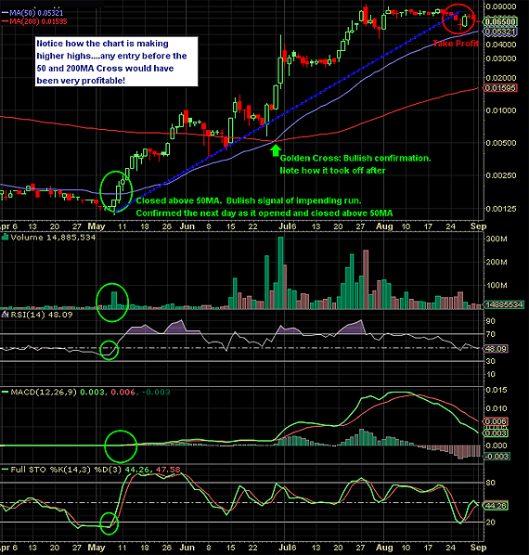Click the green Golden Cross arrow
This screenshot has width=529, height=555.
tap(276, 149)
